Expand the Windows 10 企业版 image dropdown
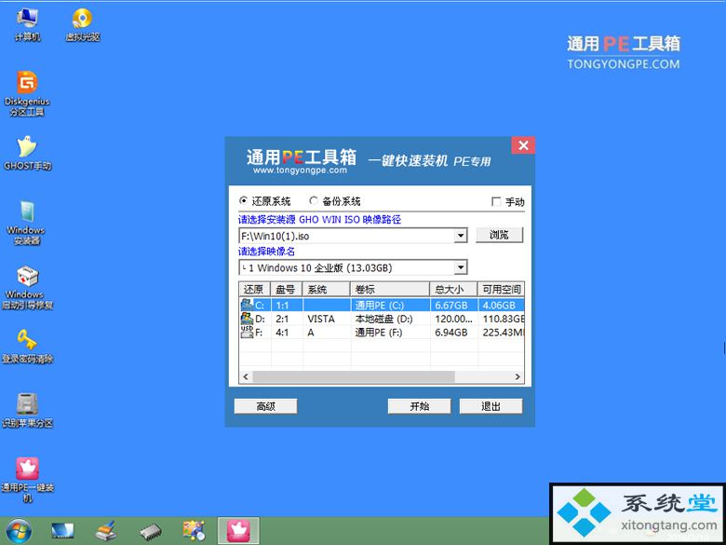Image resolution: width=726 pixels, height=545 pixels. coord(460,267)
